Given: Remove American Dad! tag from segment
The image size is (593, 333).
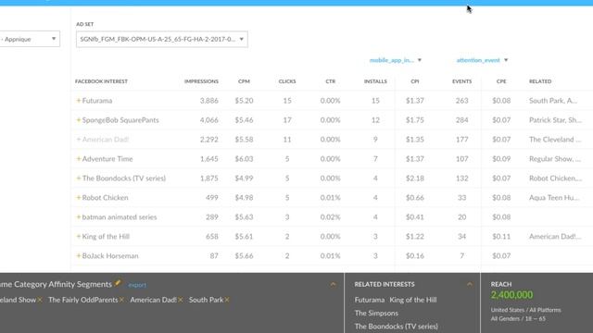Looking at the screenshot, I should point(181,300).
